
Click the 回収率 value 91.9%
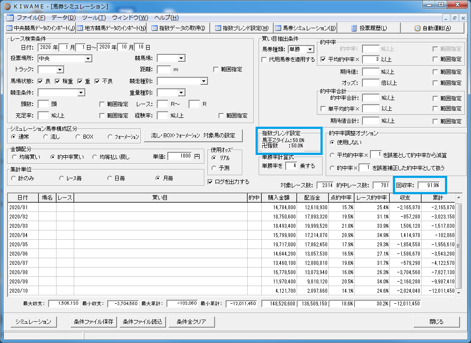click(x=429, y=185)
